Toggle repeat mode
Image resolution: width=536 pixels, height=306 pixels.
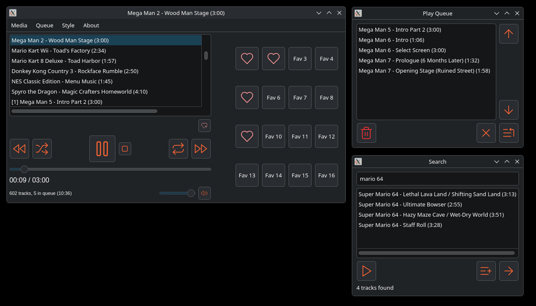point(178,149)
